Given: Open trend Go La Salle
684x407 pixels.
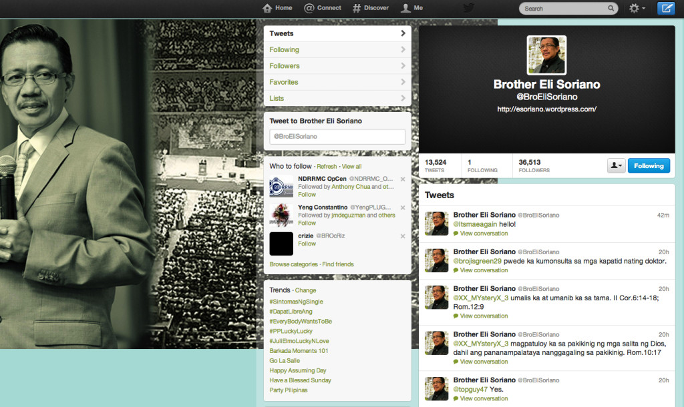Looking at the screenshot, I should pyautogui.click(x=285, y=361).
